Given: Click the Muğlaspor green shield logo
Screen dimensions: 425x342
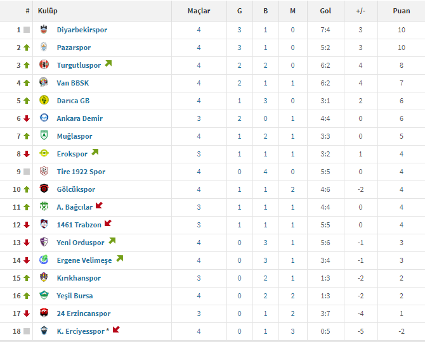Looking at the screenshot, I should 44,136.
